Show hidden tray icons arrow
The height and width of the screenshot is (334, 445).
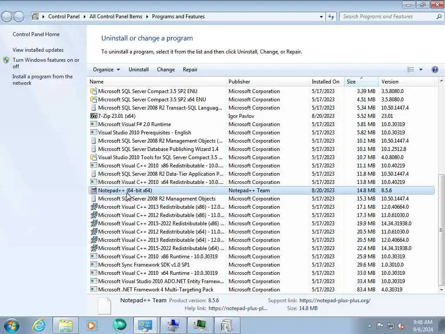369,326
